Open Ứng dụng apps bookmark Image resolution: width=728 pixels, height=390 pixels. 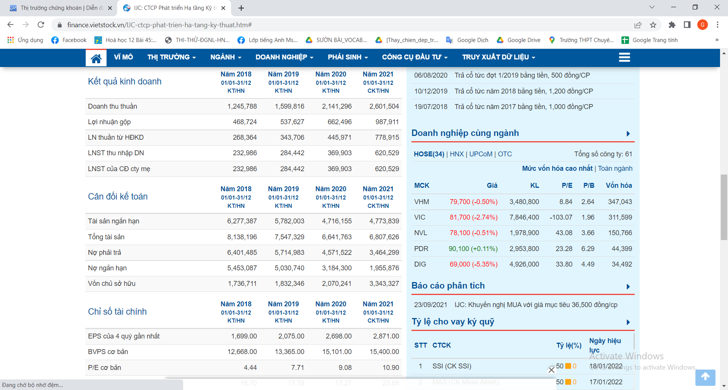pyautogui.click(x=25, y=40)
